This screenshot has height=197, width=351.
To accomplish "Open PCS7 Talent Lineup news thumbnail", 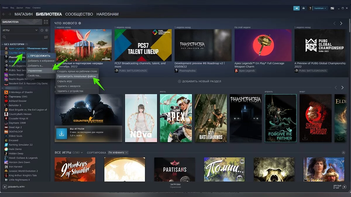I will click(143, 45).
